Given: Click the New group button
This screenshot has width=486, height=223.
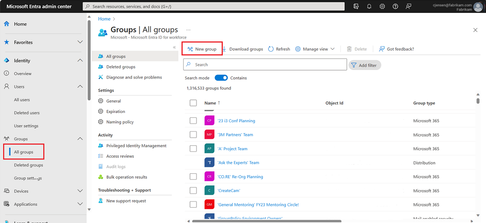Looking at the screenshot, I should tap(202, 49).
